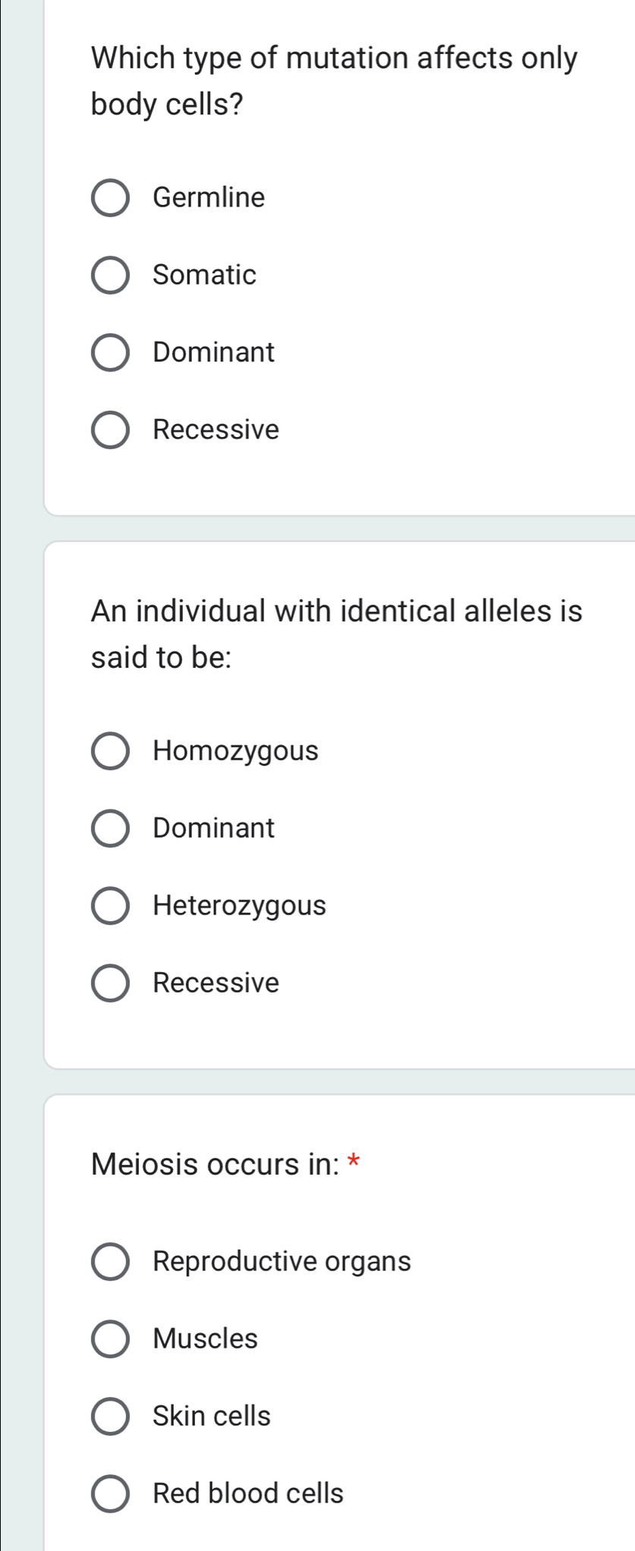Select the Skin cells option
The width and height of the screenshot is (635, 1551).
111,1417
